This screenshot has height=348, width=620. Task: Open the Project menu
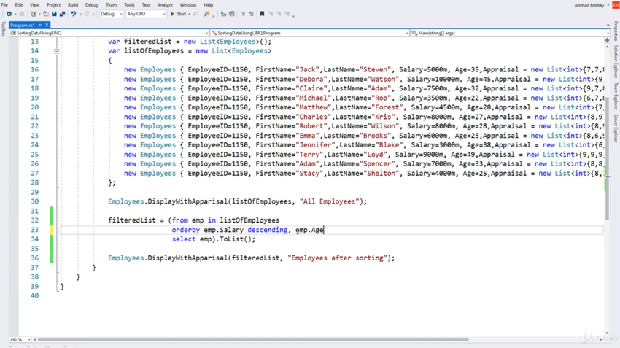coord(53,5)
